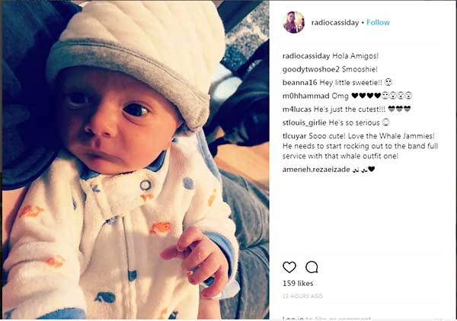The width and height of the screenshot is (457, 321).
Task: Click the He's so serious comment
Action: 359,122
